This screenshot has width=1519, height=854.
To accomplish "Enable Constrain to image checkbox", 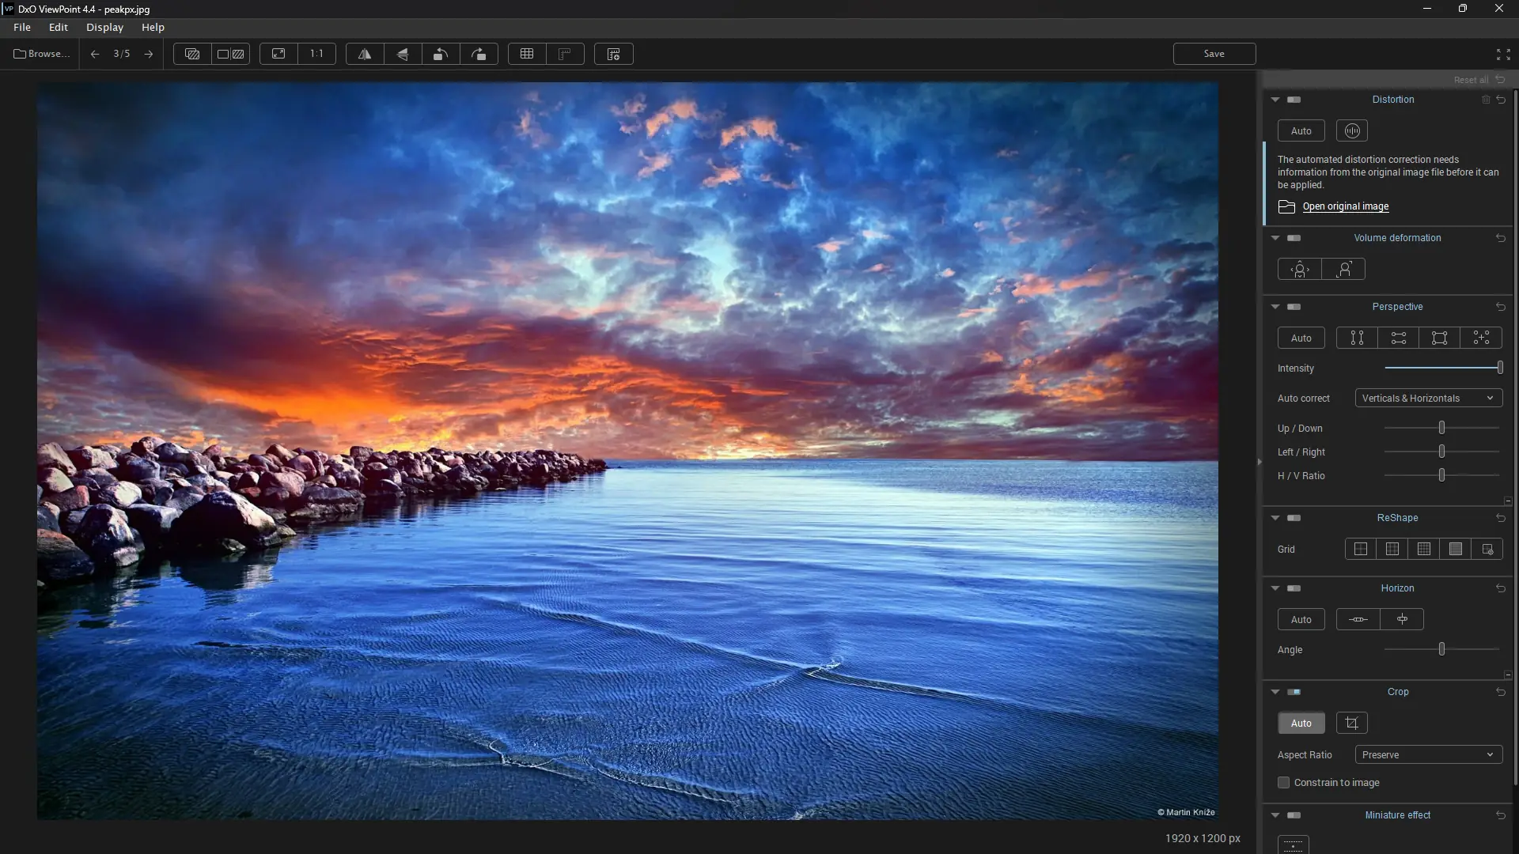I will [1283, 782].
